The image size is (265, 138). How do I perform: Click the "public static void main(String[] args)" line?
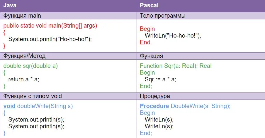tap(50, 26)
